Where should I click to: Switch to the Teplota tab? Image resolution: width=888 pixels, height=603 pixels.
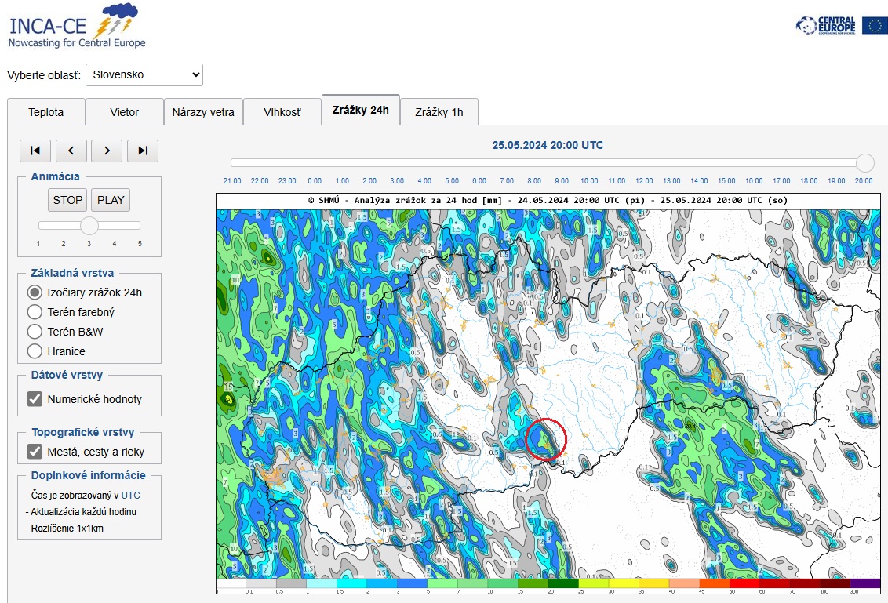coord(46,112)
